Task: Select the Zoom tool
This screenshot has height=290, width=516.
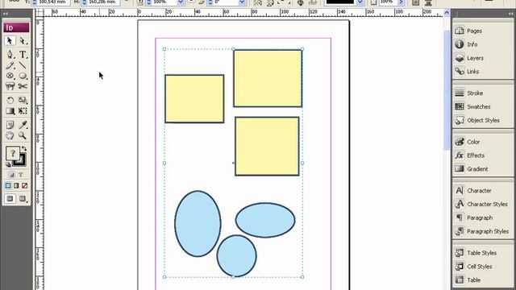Action: [23, 135]
